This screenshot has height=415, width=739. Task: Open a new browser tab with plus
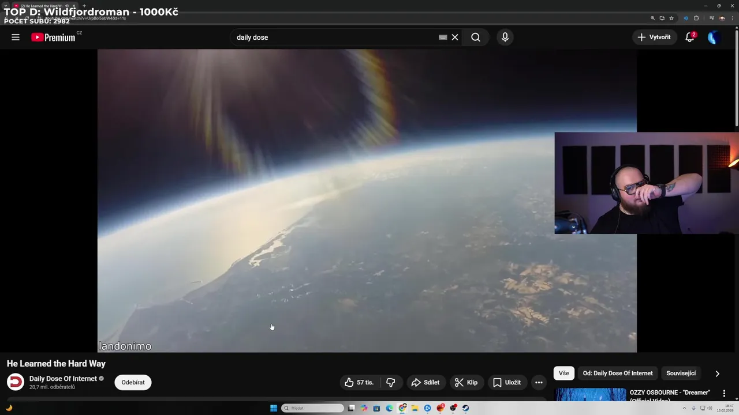click(84, 6)
